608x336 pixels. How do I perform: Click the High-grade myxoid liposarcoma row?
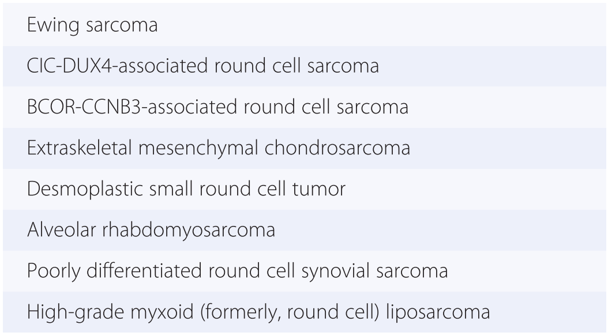pyautogui.click(x=304, y=312)
